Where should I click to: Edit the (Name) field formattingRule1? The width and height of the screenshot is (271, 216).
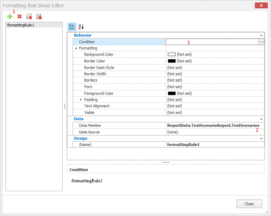(x=215, y=144)
